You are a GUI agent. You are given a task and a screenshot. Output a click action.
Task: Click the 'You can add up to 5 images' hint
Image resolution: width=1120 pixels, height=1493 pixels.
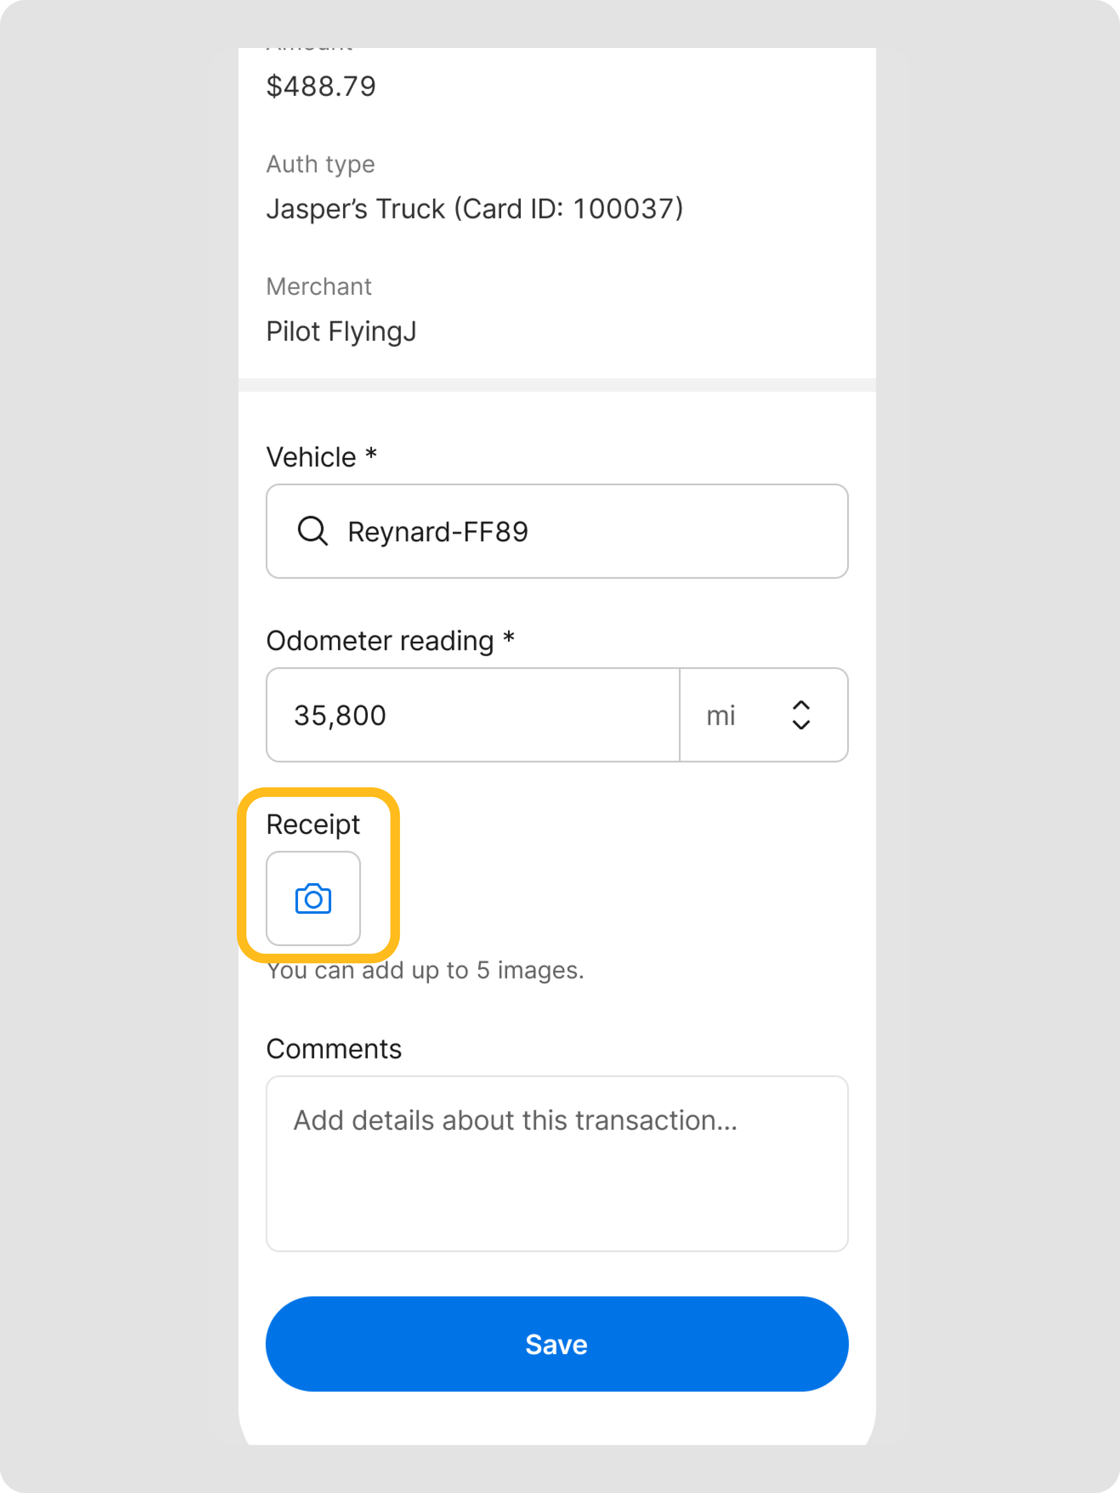[425, 971]
